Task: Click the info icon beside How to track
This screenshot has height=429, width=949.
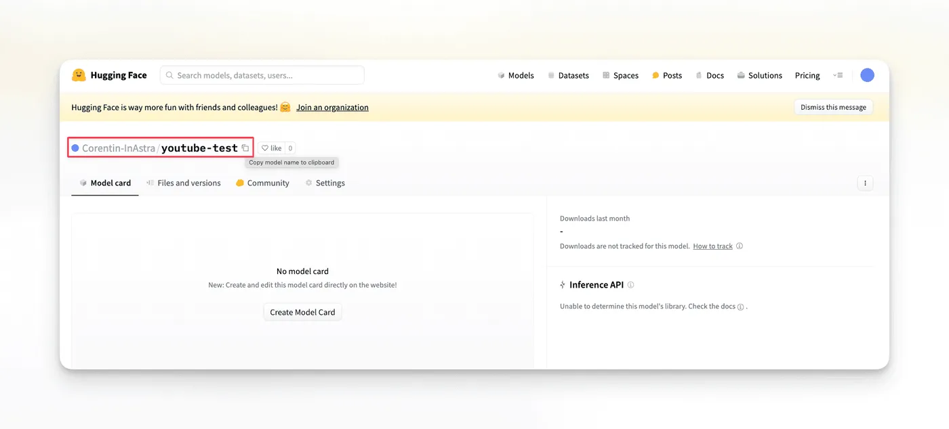Action: click(740, 246)
